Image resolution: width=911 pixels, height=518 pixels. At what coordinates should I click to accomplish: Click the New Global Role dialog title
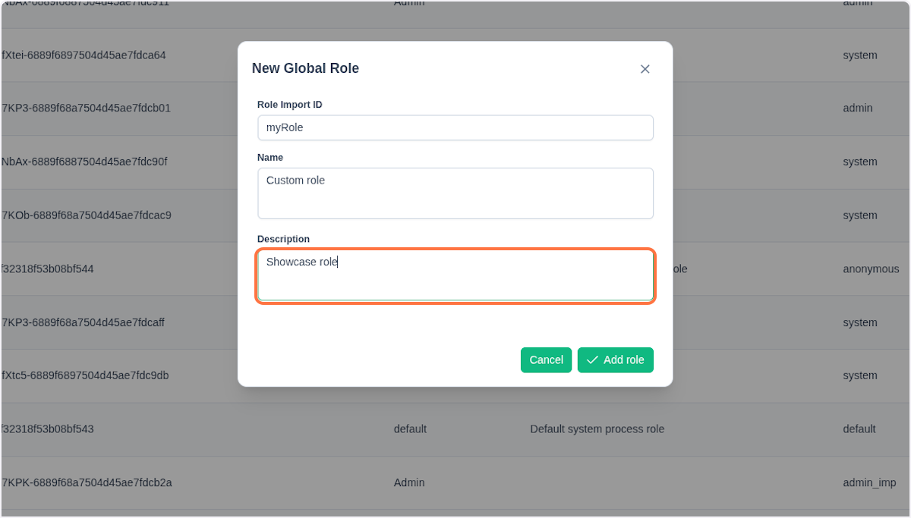pyautogui.click(x=305, y=68)
